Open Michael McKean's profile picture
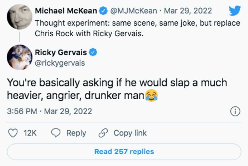The height and width of the screenshot is (166, 248). [x=19, y=17]
